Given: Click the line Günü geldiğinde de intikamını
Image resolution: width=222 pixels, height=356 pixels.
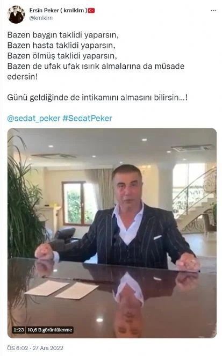Looking at the screenshot, I should click(97, 98).
